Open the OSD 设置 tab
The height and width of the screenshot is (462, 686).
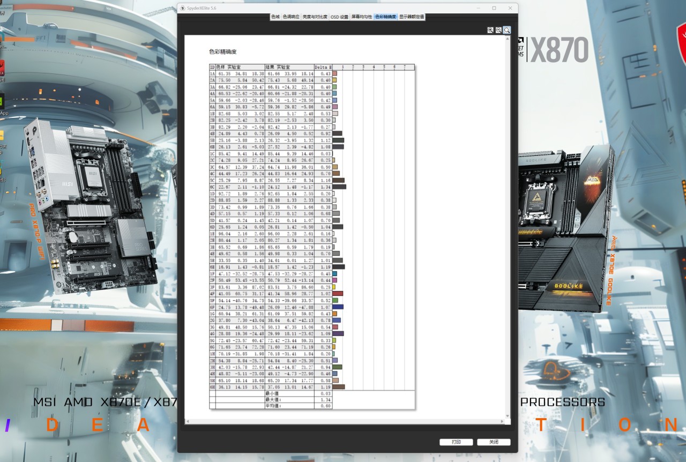click(339, 17)
